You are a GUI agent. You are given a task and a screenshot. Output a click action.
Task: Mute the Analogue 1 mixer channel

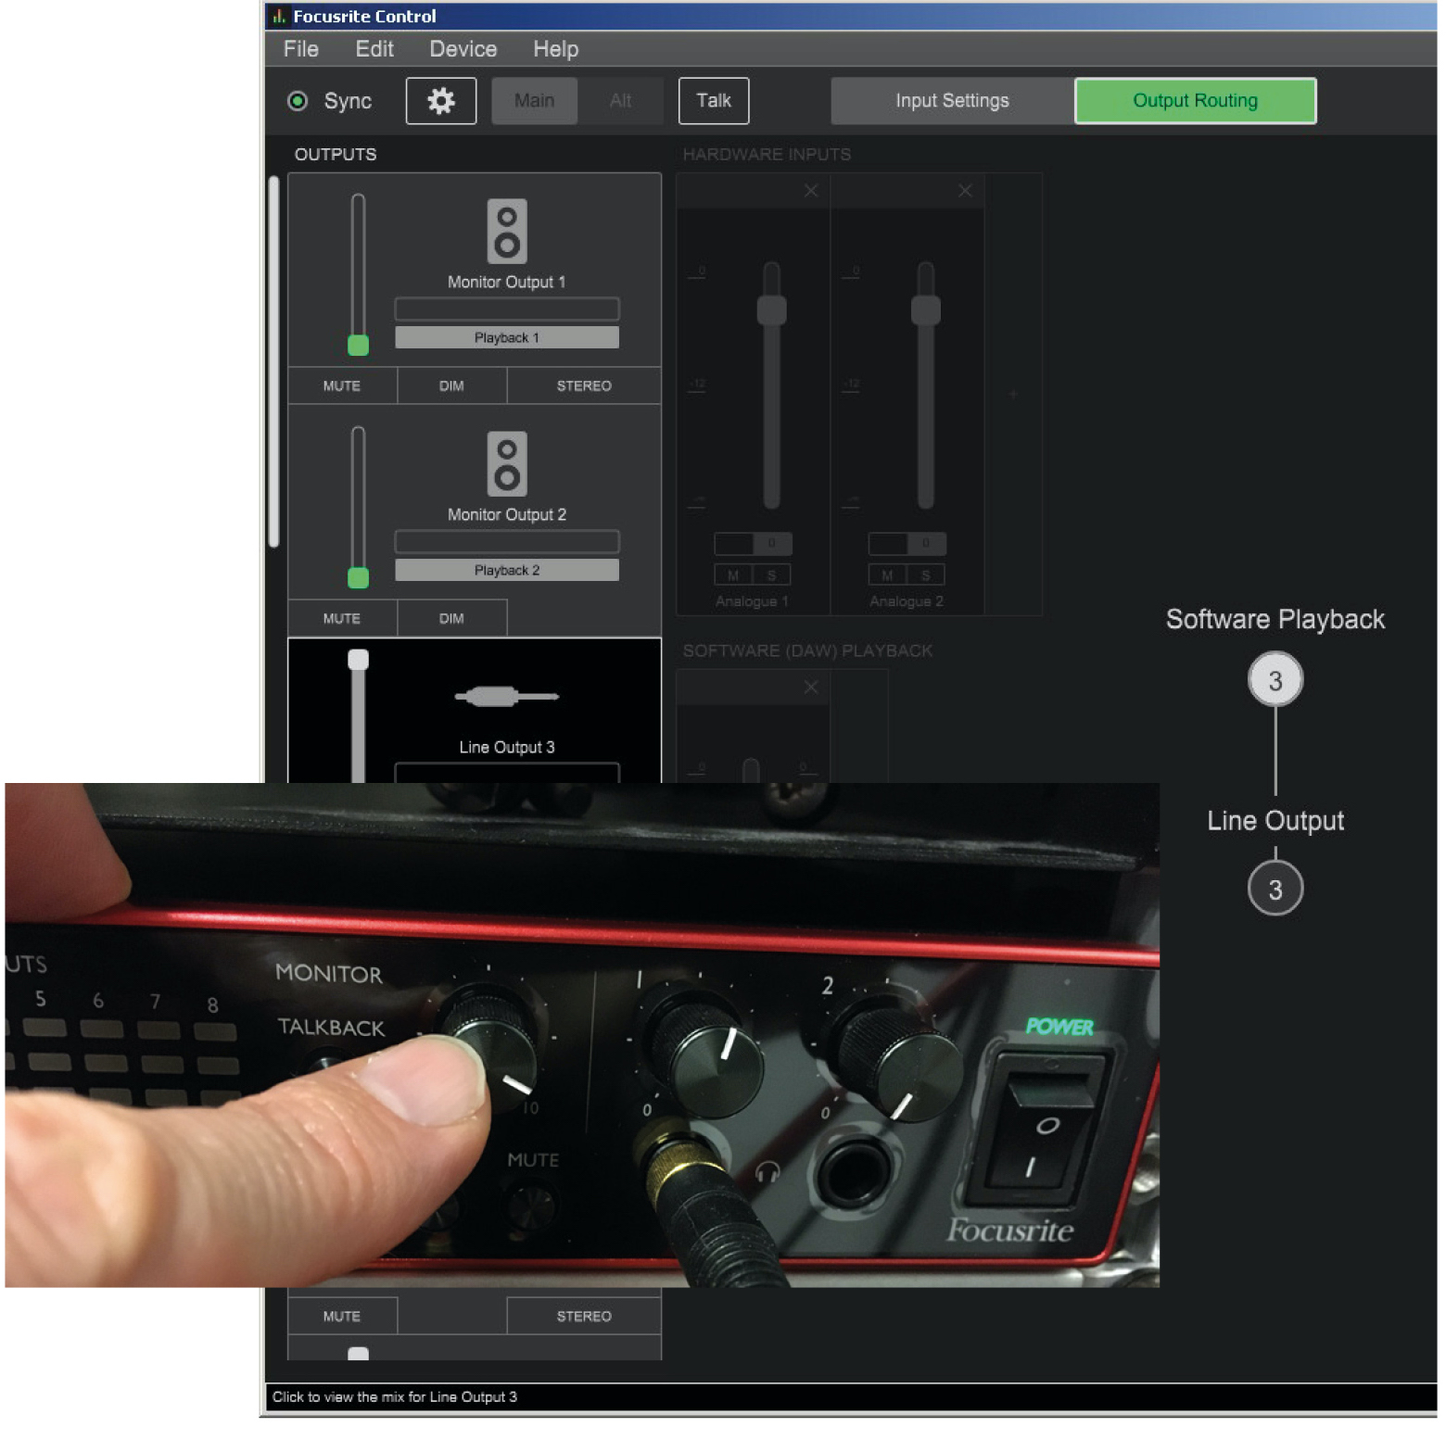pos(733,574)
